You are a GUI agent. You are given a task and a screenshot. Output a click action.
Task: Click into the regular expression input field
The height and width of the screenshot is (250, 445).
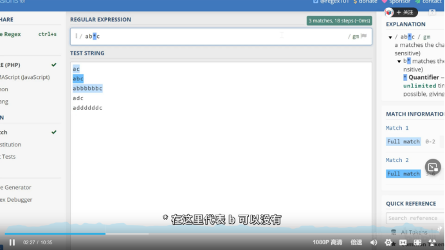tap(221, 37)
